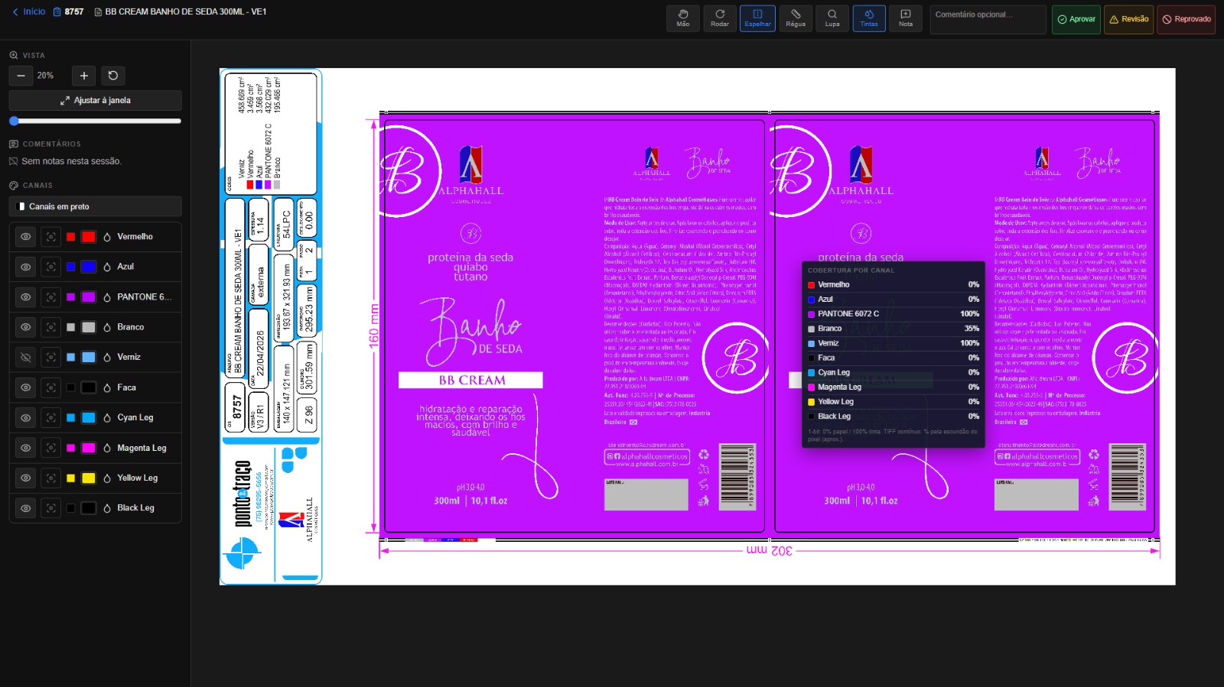Isolate the Vermelho channel

pos(50,237)
